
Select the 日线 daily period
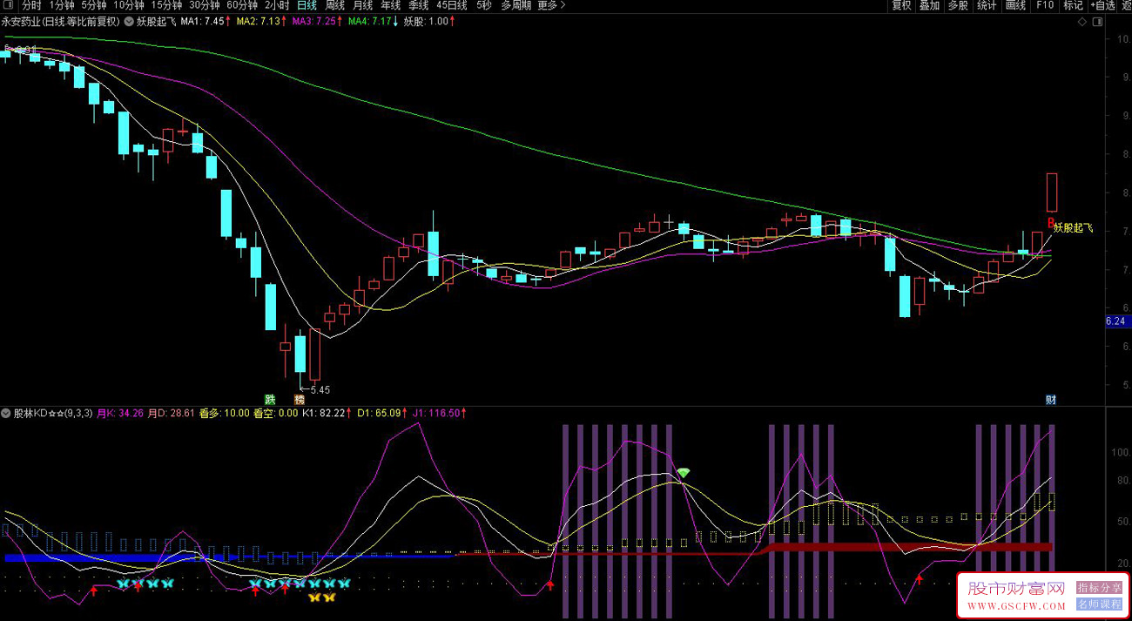coord(307,5)
